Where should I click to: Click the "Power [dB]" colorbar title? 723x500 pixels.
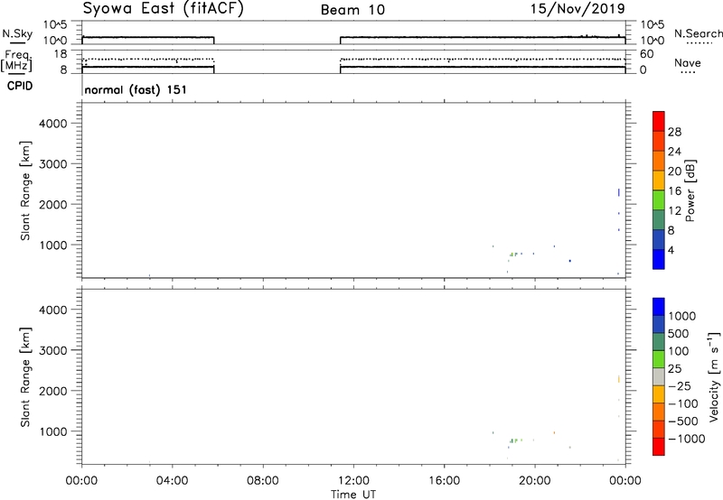coord(690,190)
